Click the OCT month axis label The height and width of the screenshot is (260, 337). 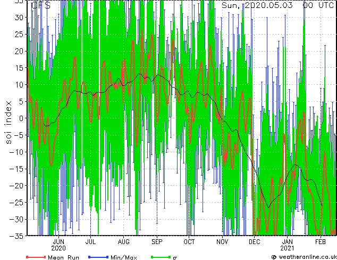[189, 242]
